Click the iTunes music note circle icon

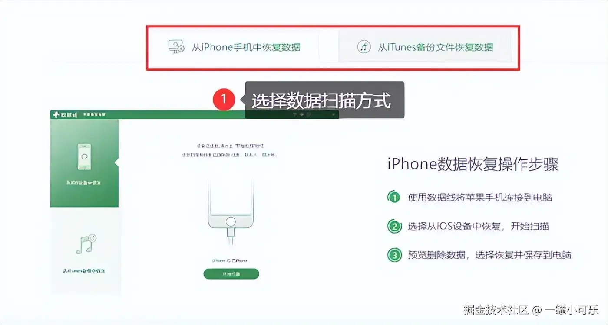pyautogui.click(x=364, y=47)
